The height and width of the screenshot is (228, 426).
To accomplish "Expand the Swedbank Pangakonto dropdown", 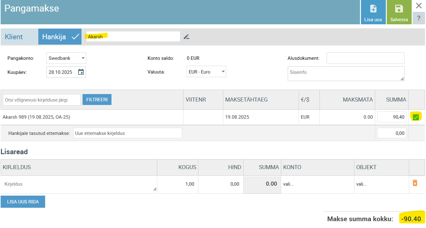I will coord(66,58).
